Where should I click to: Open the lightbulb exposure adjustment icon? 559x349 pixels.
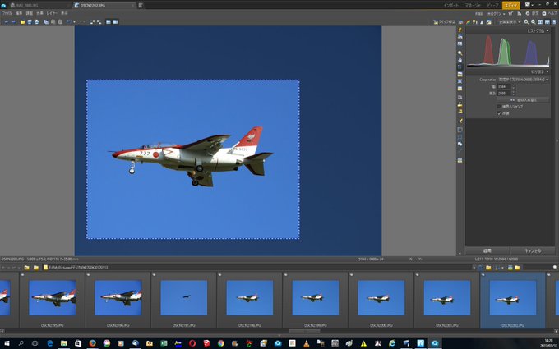(x=475, y=22)
